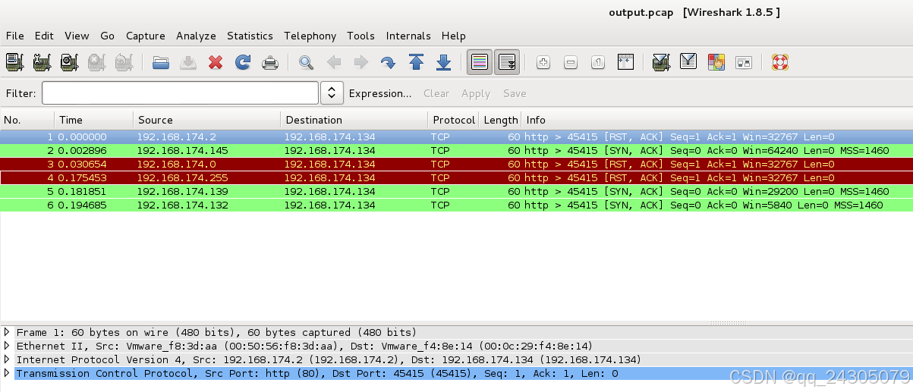913x392 pixels.
Task: Reset zoom to normal size
Action: click(598, 62)
